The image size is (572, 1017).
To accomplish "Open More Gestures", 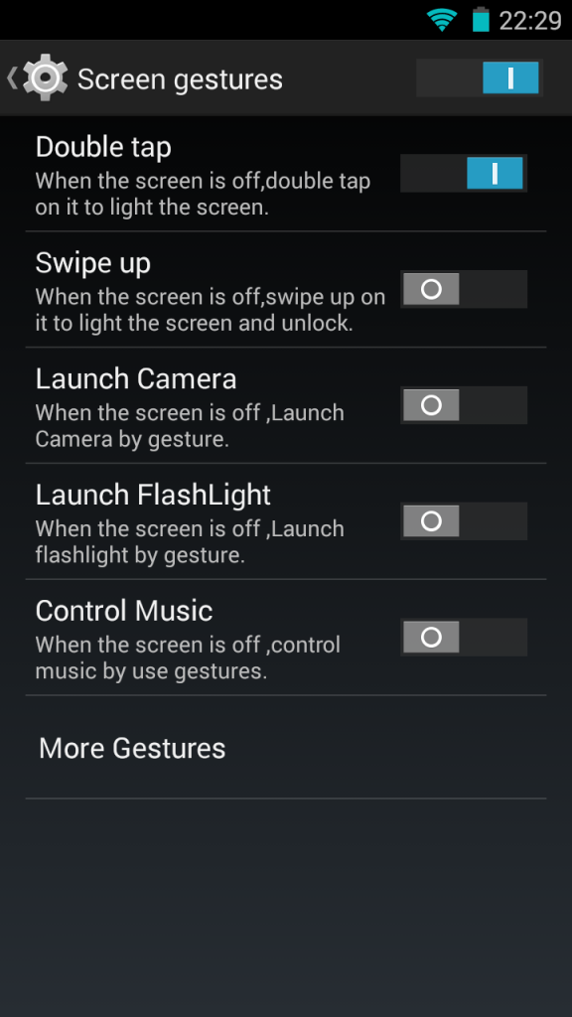I will pyautogui.click(x=286, y=747).
